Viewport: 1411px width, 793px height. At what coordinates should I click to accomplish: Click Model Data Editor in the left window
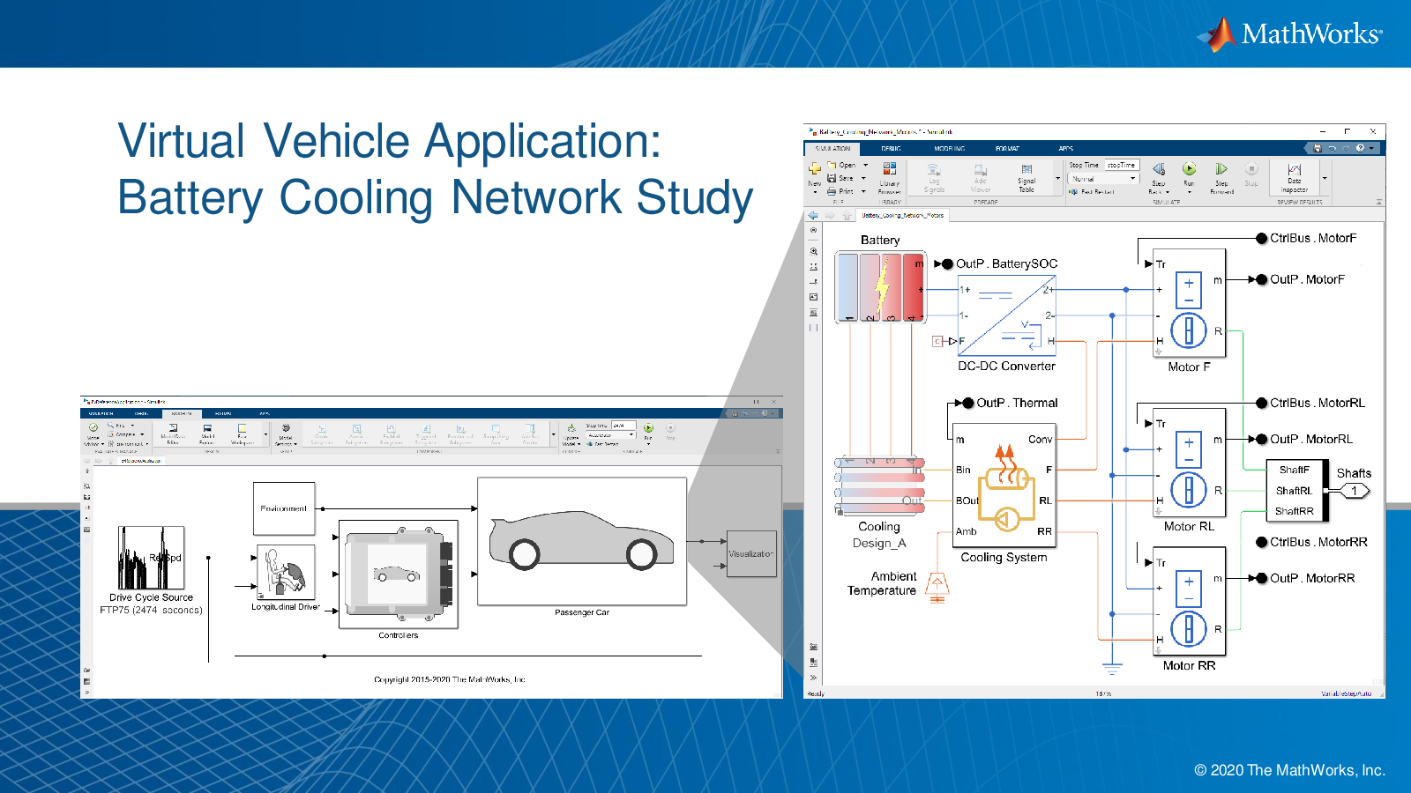(173, 434)
